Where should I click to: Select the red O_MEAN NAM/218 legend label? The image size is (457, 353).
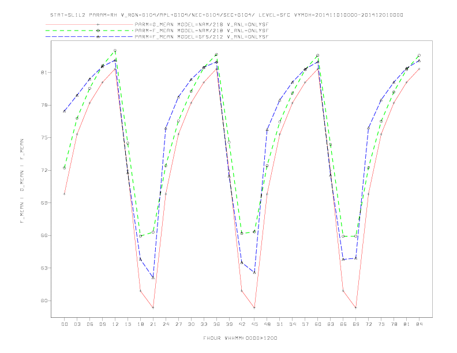201,25
